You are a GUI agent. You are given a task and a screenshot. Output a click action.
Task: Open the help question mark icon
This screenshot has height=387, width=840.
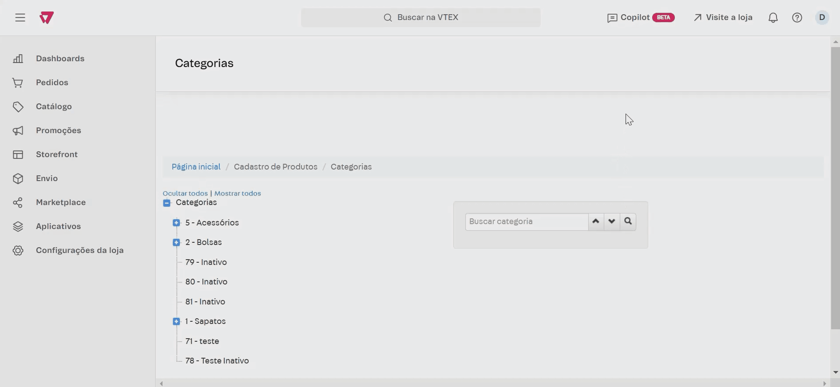coord(797,18)
